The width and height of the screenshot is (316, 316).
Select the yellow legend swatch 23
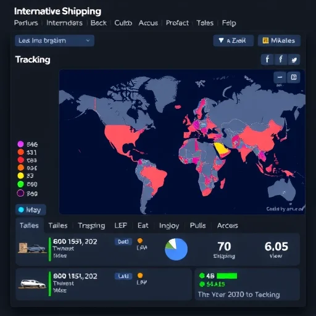[x=20, y=176]
